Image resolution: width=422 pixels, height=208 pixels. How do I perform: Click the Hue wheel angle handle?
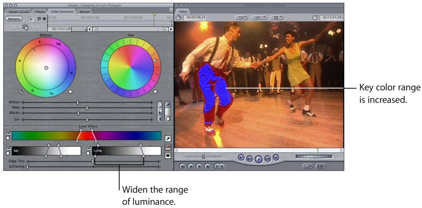(155, 62)
